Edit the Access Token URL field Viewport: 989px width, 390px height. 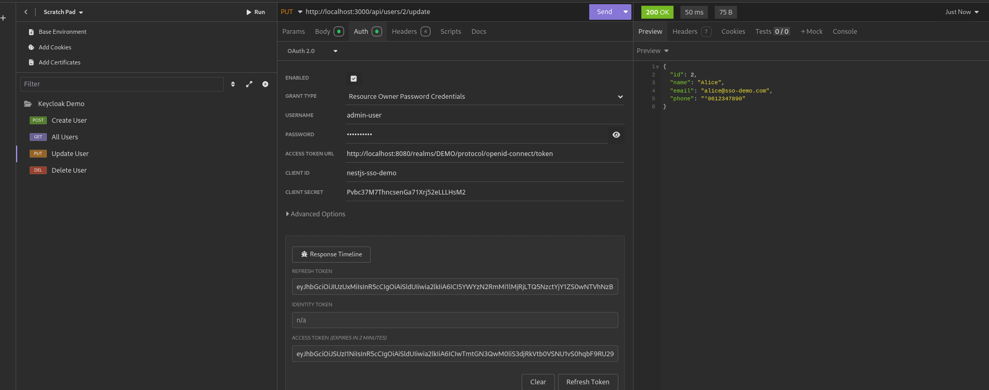click(485, 154)
